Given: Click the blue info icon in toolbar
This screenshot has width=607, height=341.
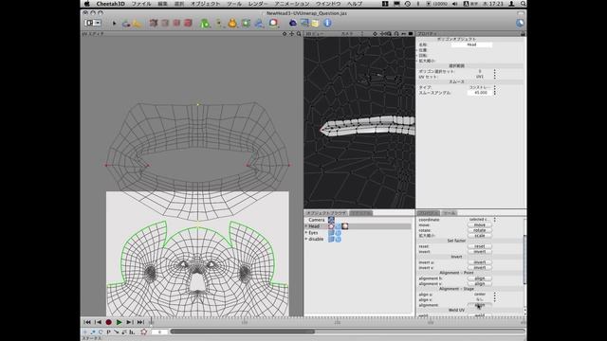Looking at the screenshot, I should tap(327, 23).
